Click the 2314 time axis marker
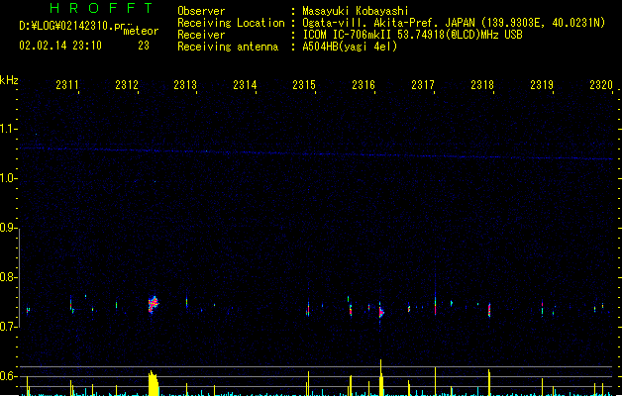623x396 pixels. [245, 85]
